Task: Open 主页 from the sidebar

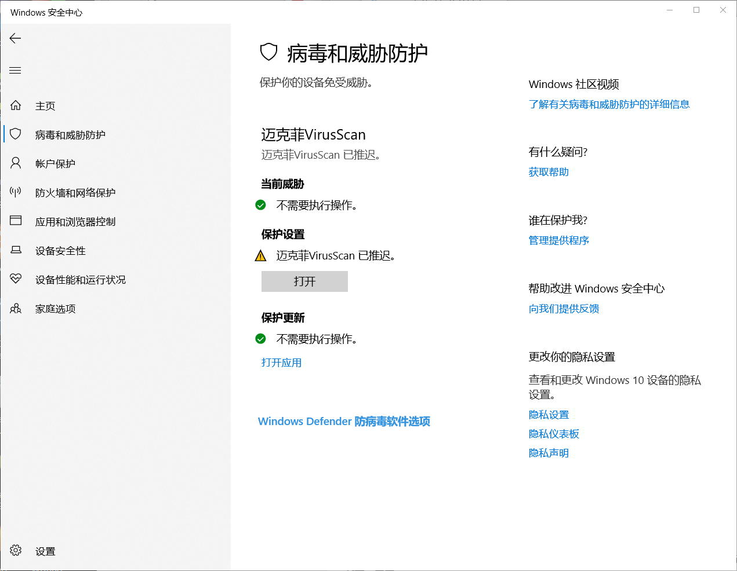Action: coord(45,105)
